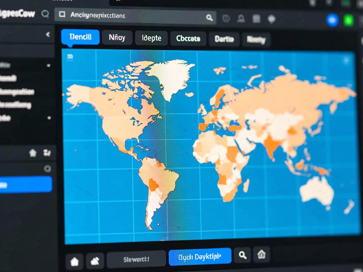This screenshot has width=363, height=272.
Task: Collapse the sidebar with the left chevron
Action: (x=48, y=35)
